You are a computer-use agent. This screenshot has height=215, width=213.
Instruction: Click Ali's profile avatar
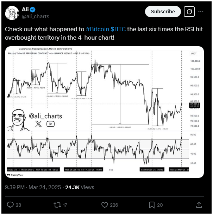point(12,13)
